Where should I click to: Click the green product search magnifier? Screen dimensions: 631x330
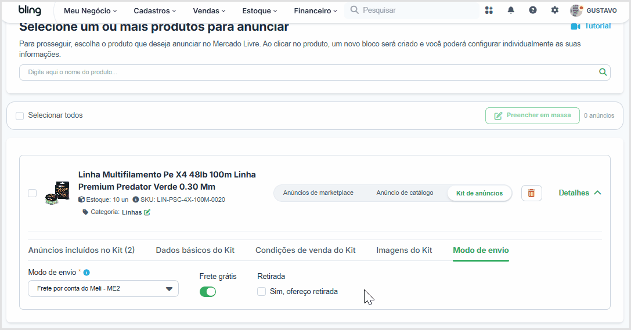click(603, 72)
